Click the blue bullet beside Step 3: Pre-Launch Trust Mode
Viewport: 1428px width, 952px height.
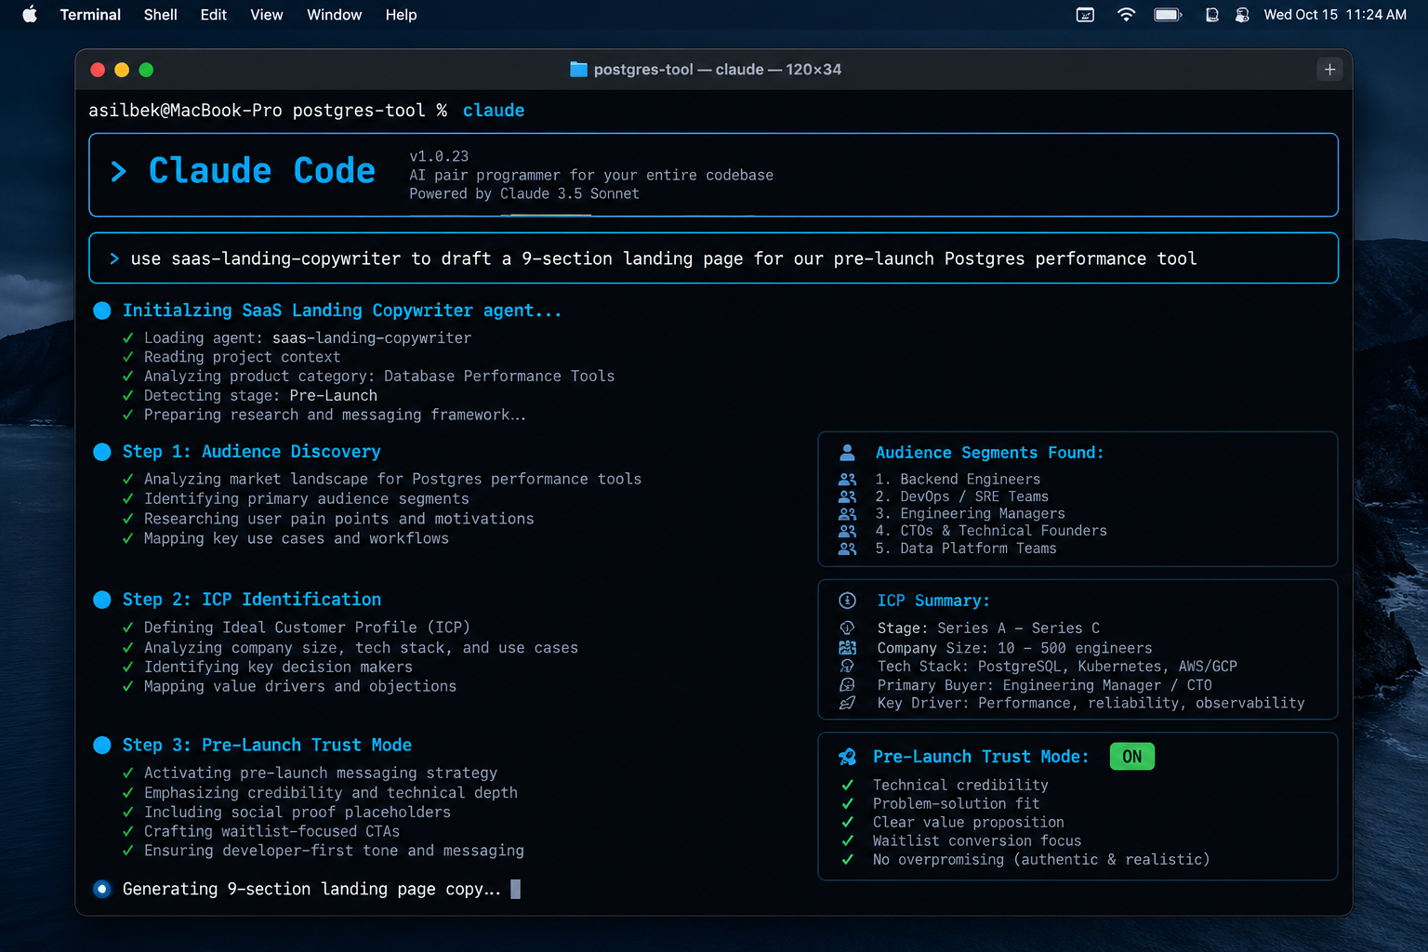point(102,745)
